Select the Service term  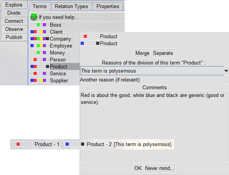[58, 74]
